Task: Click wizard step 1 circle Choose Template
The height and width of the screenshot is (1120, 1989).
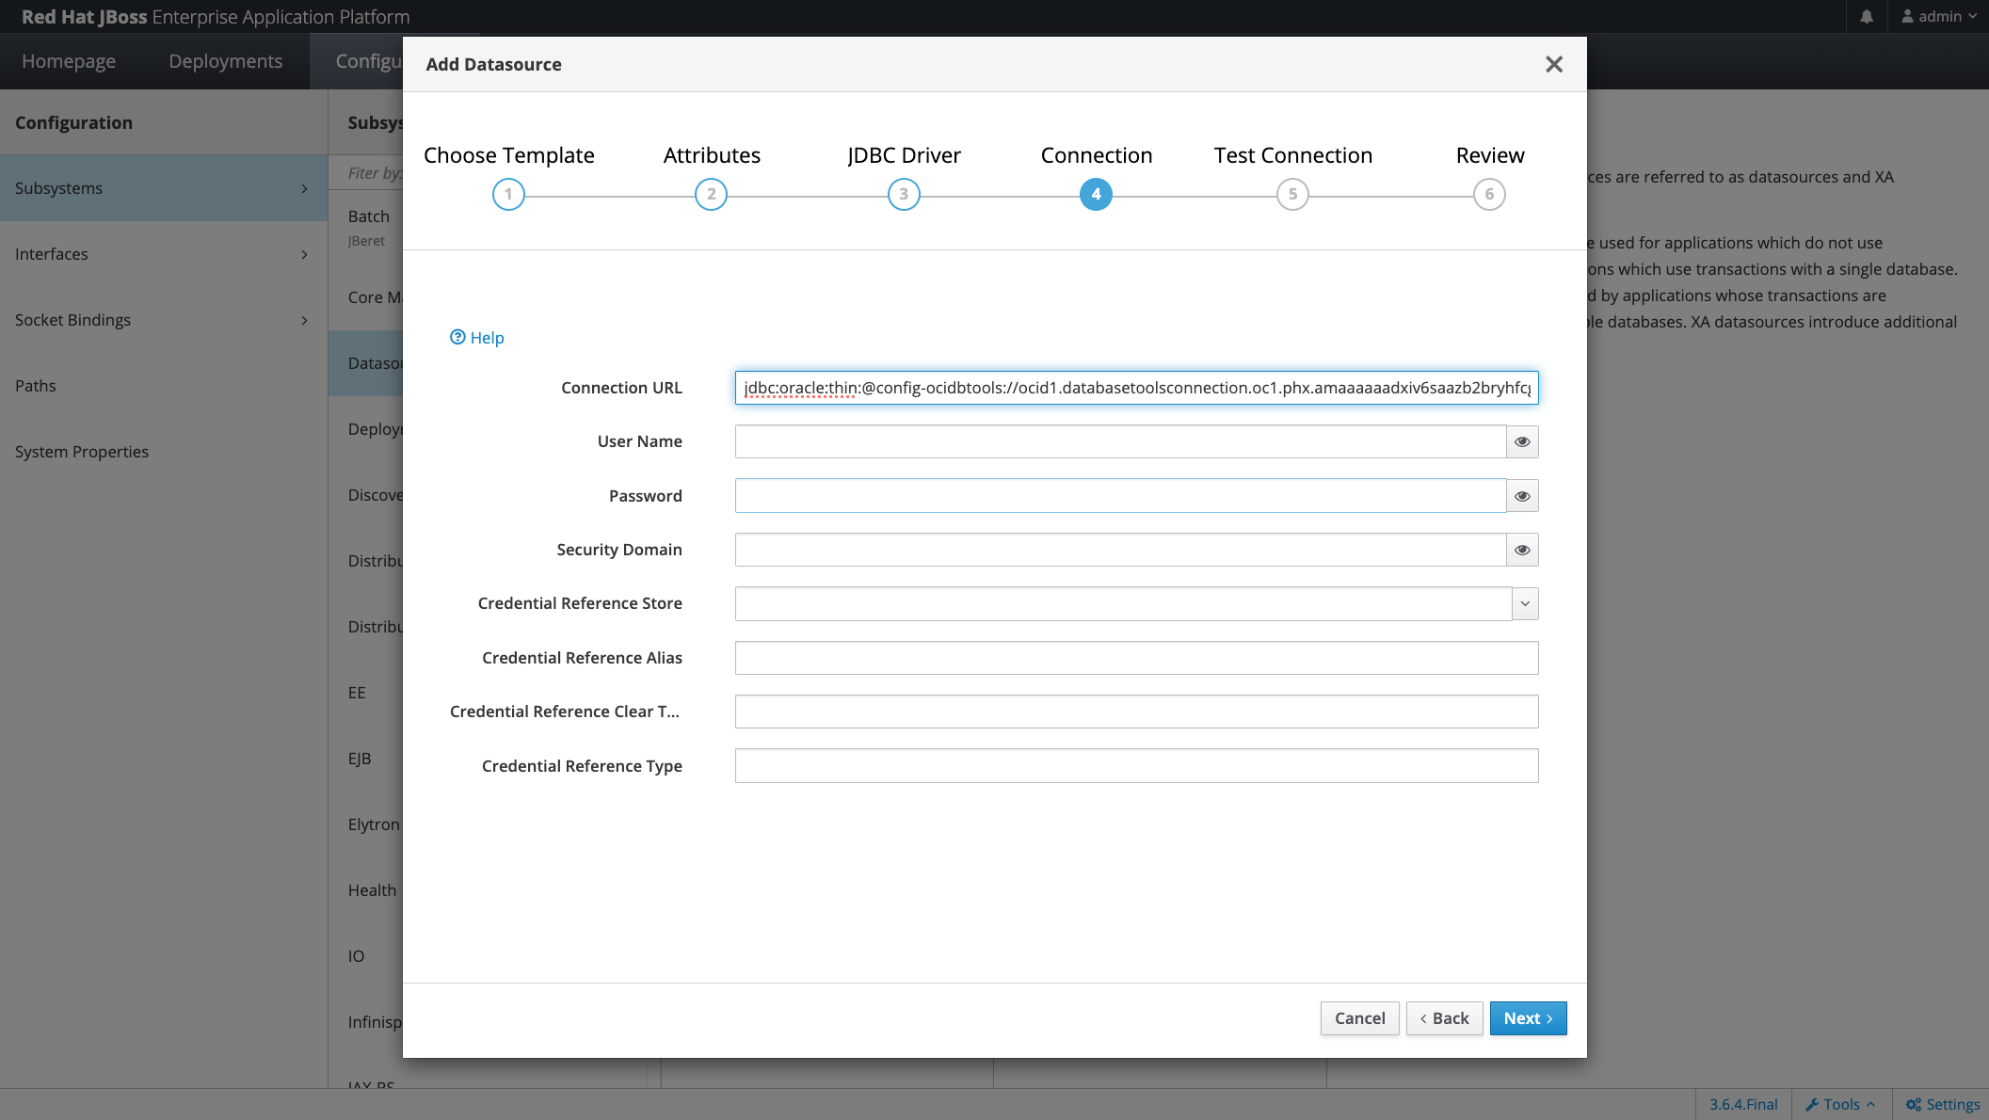Action: 508,195
